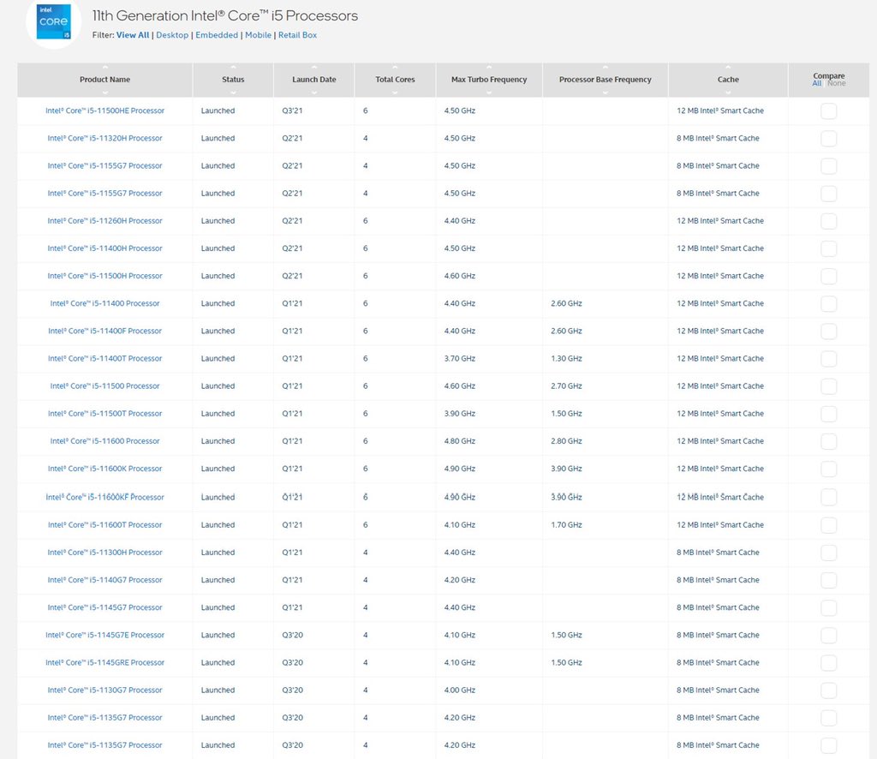Click descending arrow below Status header

tap(233, 93)
